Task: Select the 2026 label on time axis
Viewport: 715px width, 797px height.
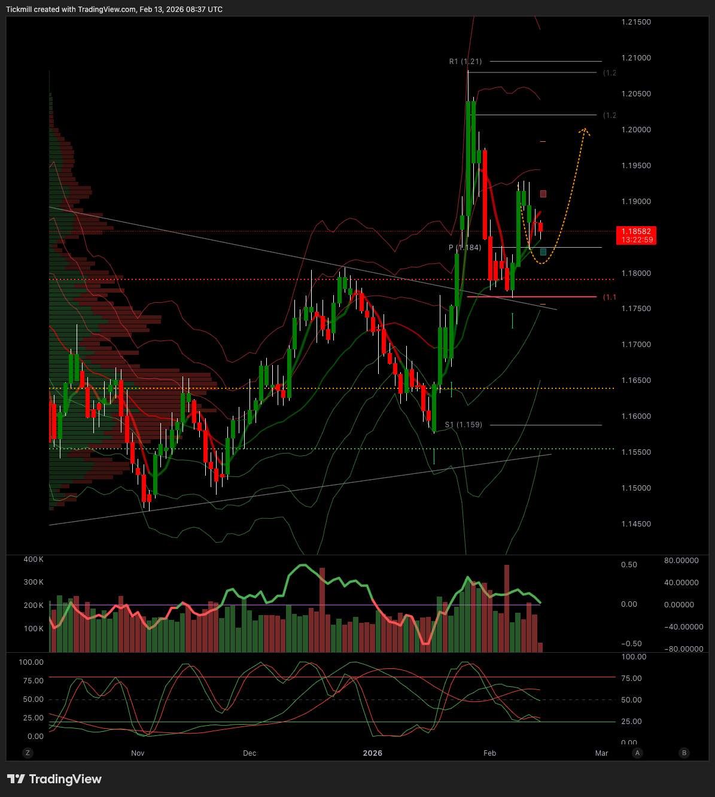Action: [372, 753]
